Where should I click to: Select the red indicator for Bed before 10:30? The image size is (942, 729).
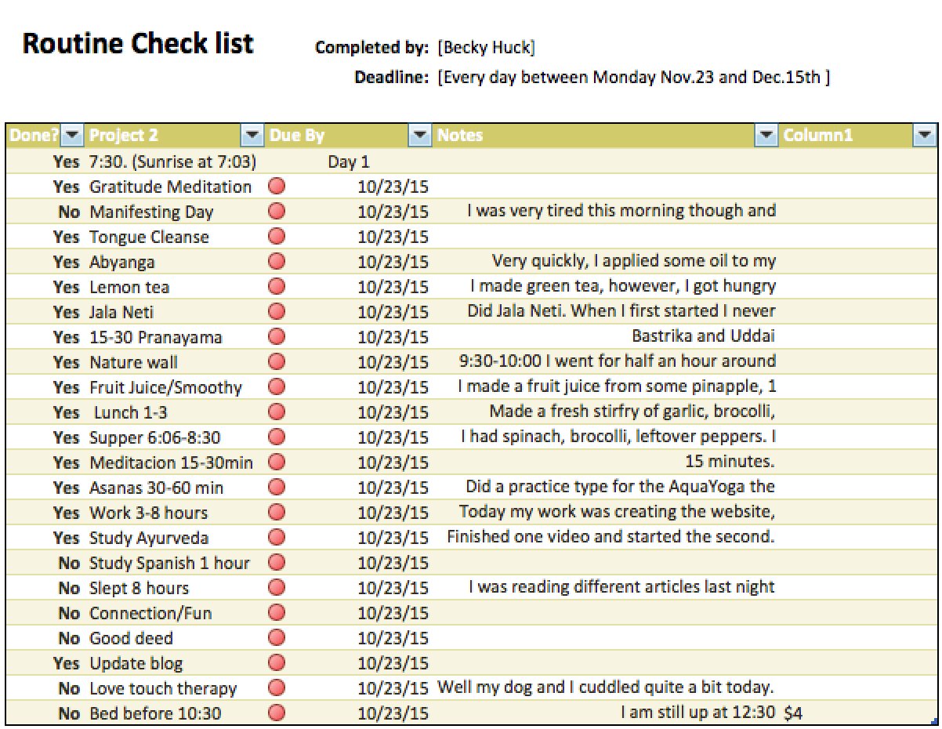point(275,713)
